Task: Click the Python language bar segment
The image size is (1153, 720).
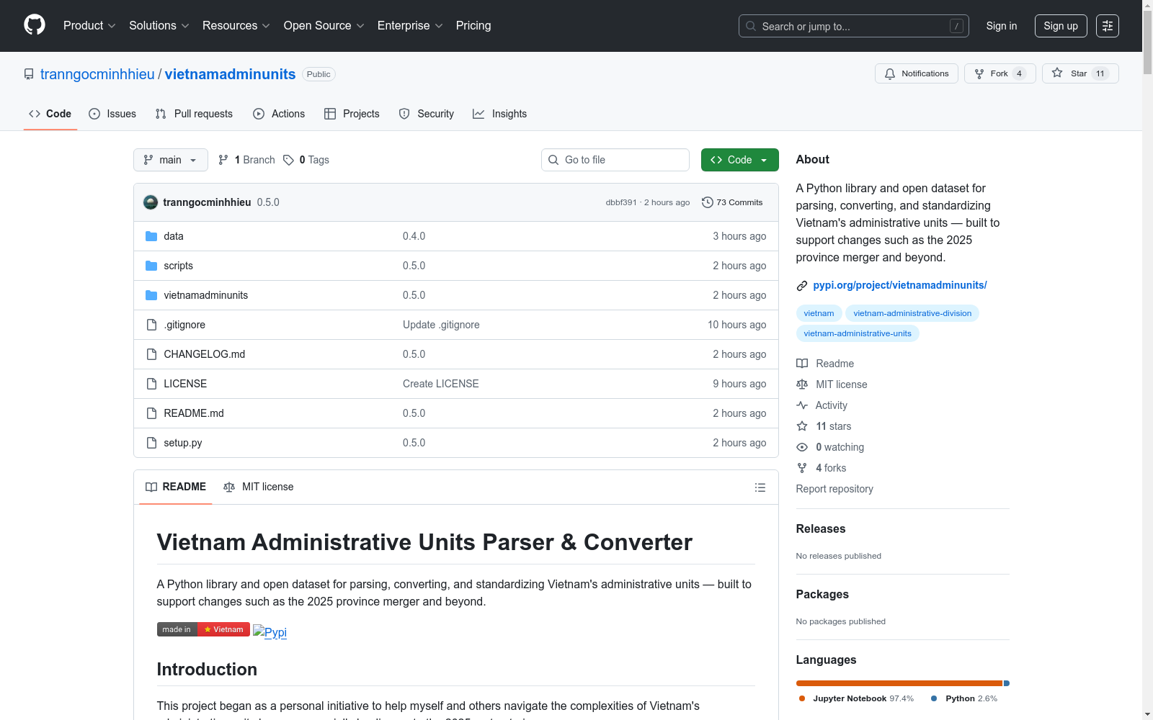Action: point(1007,683)
